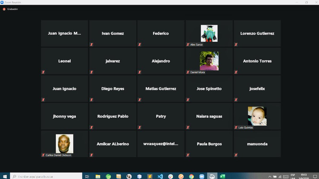Open the Wi-Fi network tray icon

coord(280,176)
